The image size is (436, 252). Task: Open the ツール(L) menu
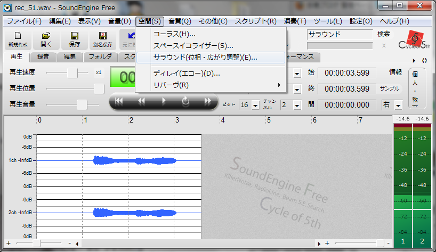pos(328,21)
